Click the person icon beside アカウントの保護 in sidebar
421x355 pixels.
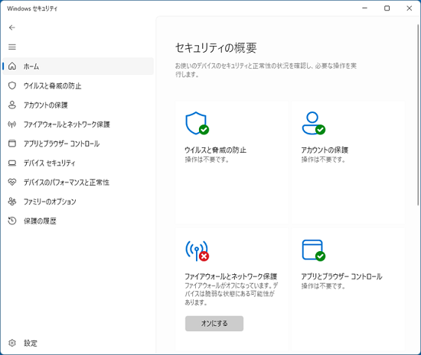point(12,105)
